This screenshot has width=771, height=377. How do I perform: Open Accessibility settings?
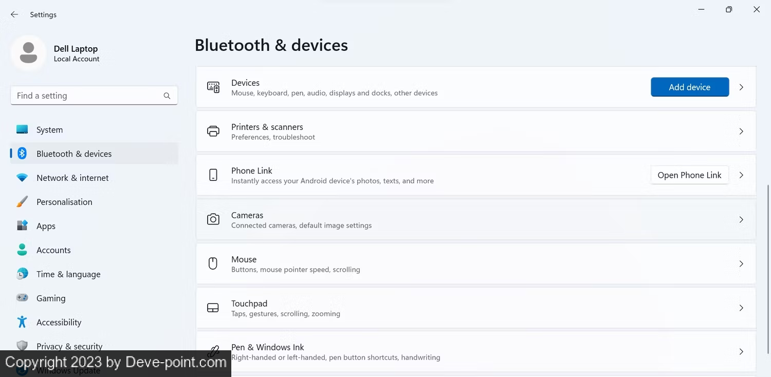(x=94, y=322)
